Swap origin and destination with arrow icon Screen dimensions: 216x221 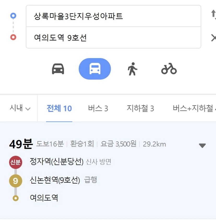214,15
